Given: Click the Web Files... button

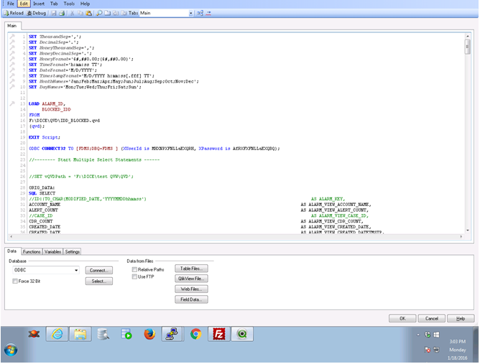Looking at the screenshot, I should coord(191,289).
